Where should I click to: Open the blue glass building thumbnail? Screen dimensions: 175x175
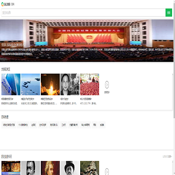tap(11, 85)
